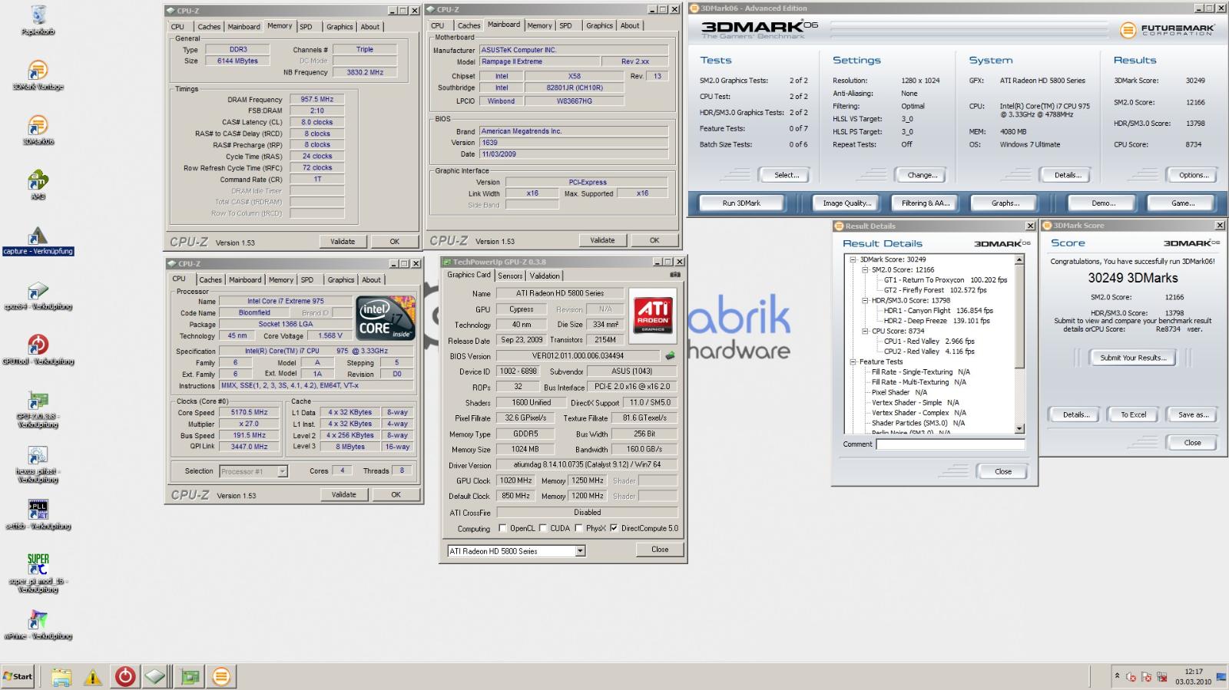Click Run 3DMark button
The height and width of the screenshot is (690, 1229).
(741, 203)
